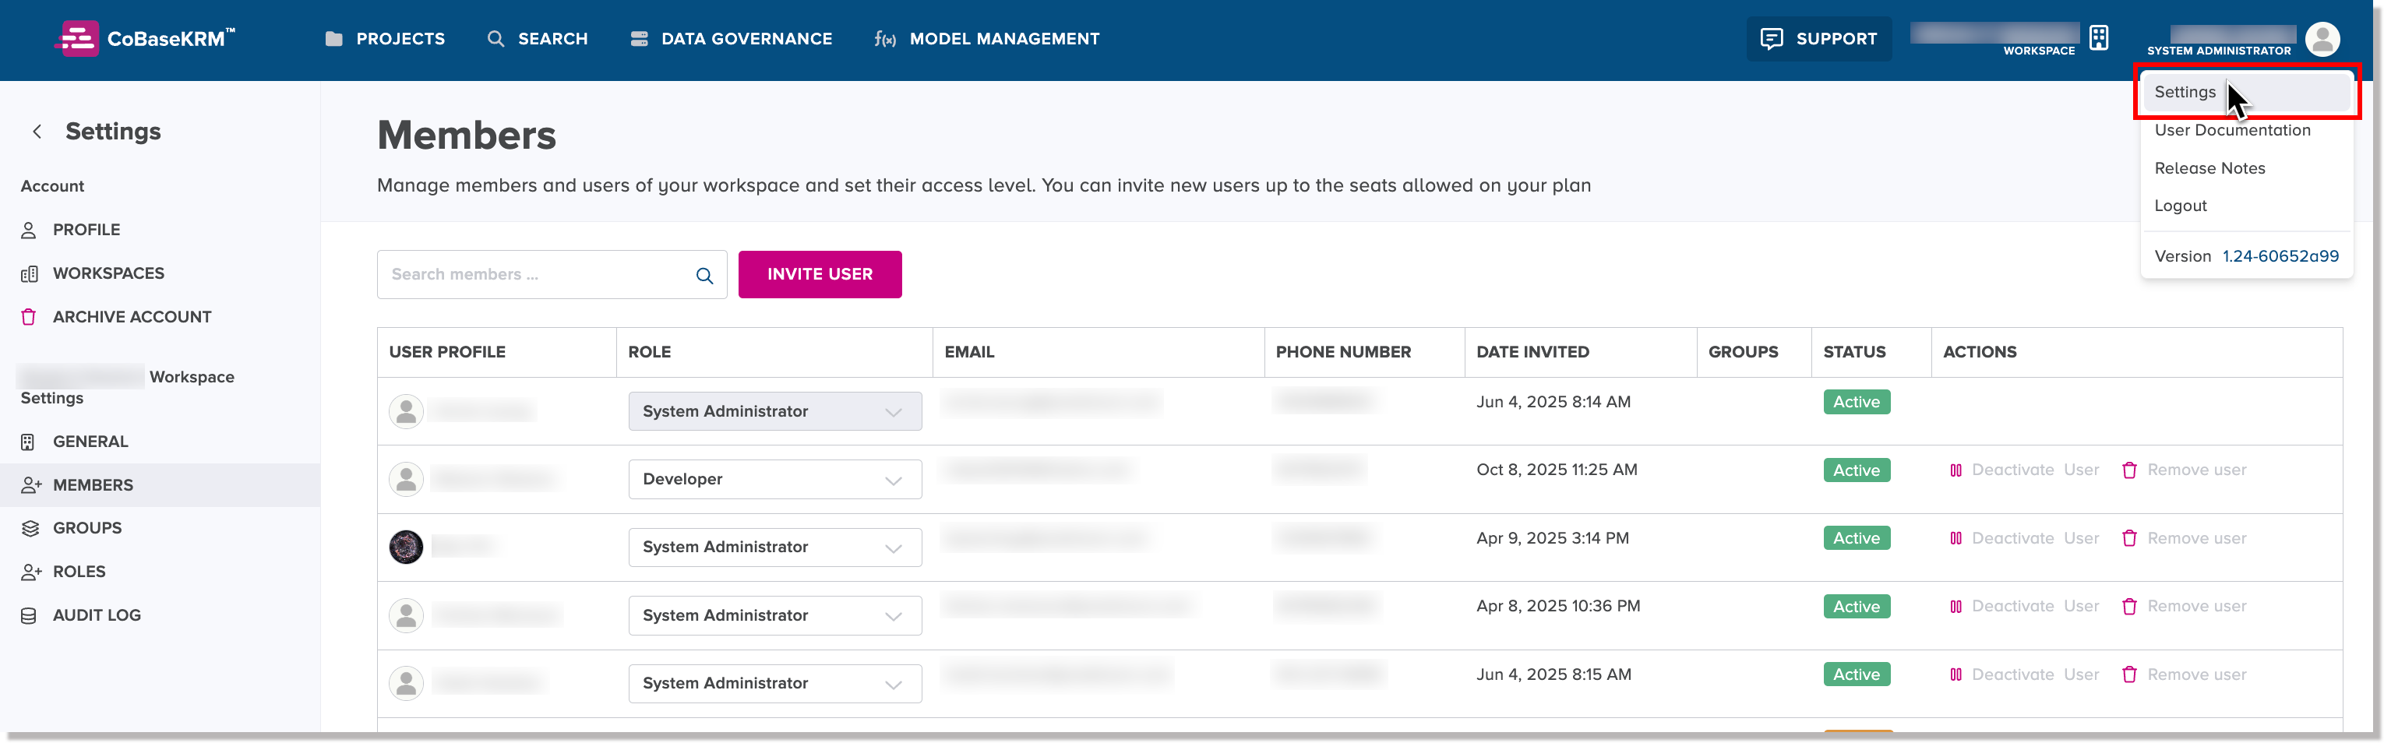The height and width of the screenshot is (743, 2384).
Task: Deactivate the user invited Oct 8, 2025
Action: [2024, 470]
